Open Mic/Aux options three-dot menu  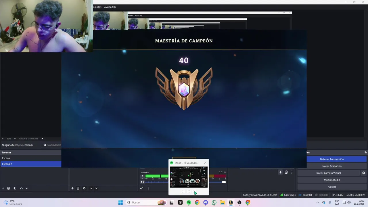click(142, 177)
